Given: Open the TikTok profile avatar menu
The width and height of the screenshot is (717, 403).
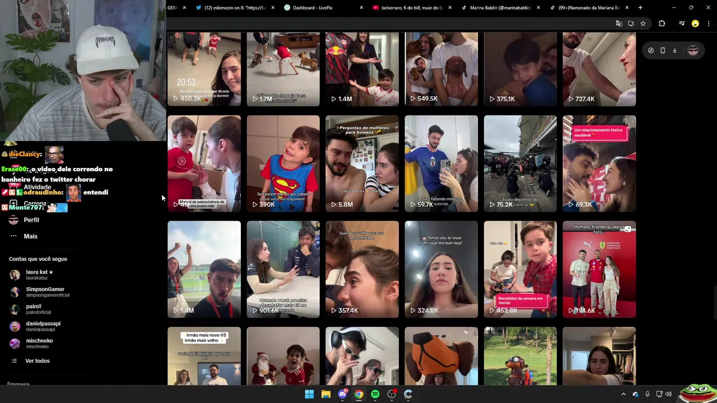Looking at the screenshot, I should pos(693,50).
